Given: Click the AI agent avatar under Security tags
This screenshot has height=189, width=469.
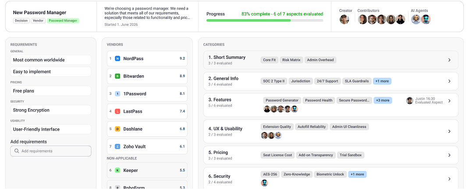Looking at the screenshot, I should [264, 183].
